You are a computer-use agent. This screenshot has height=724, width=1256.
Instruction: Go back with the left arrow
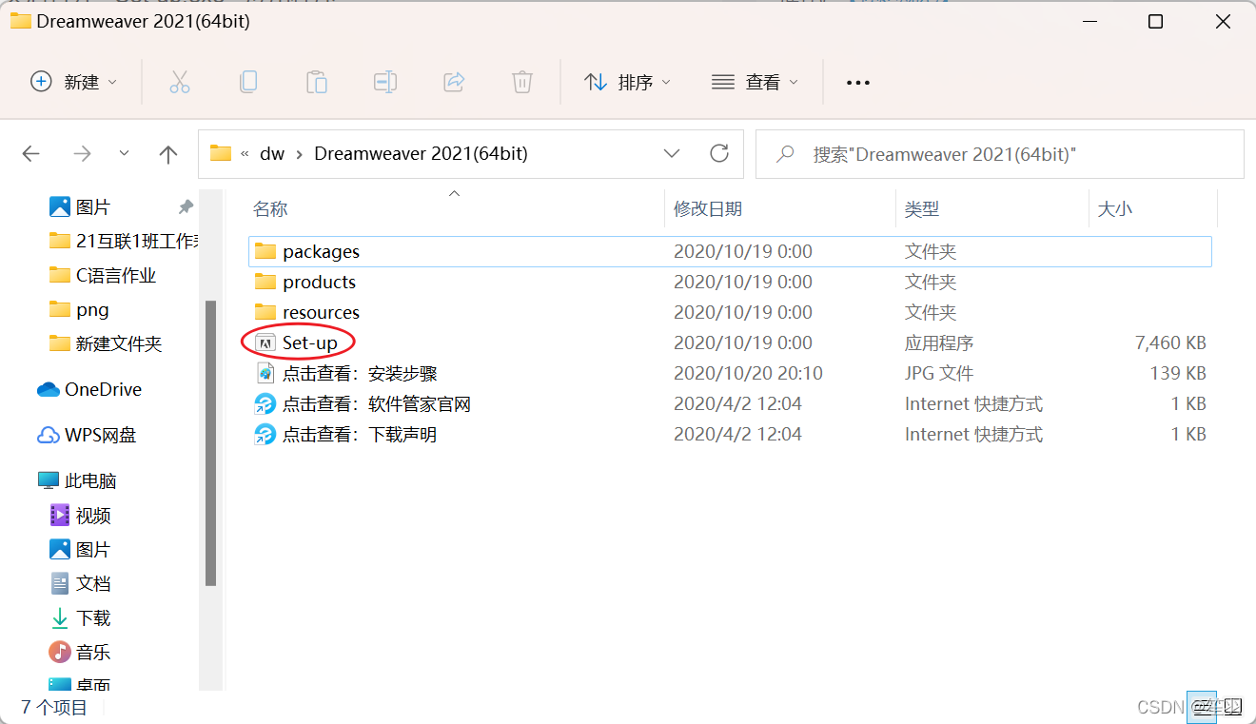tap(31, 154)
